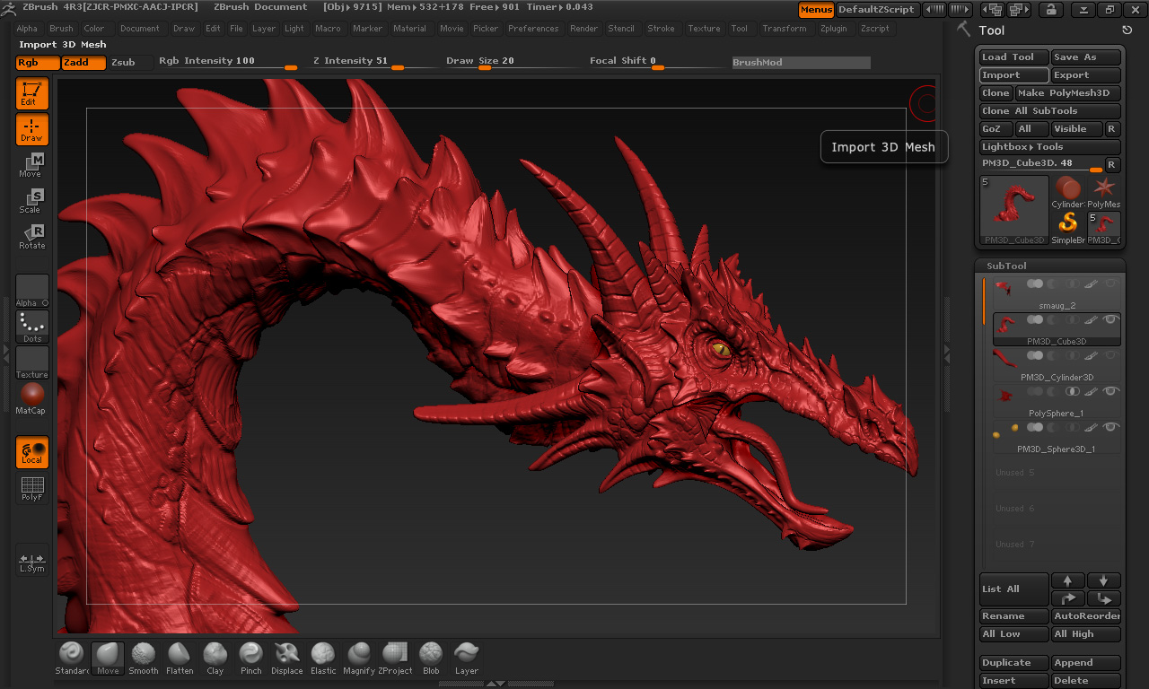This screenshot has height=689, width=1149.
Task: Expand Lightbox Tools list
Action: coord(1049,147)
